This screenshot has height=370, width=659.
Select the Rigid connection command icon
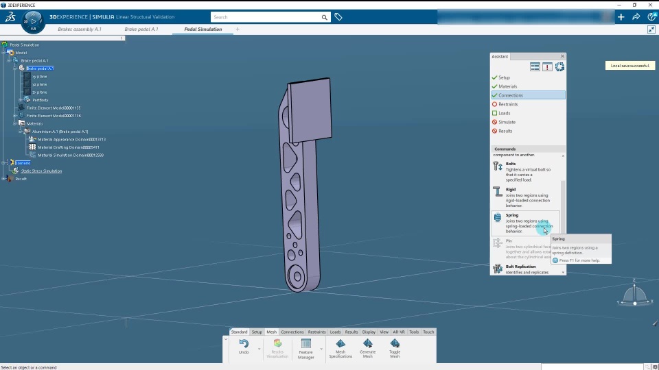click(498, 192)
